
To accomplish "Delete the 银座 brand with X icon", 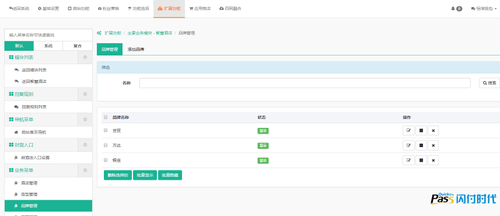I will (433, 160).
